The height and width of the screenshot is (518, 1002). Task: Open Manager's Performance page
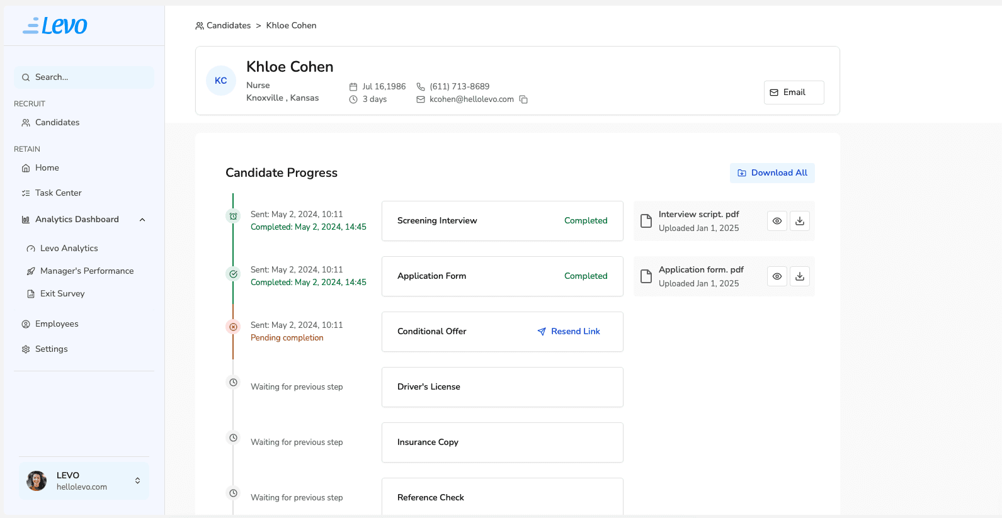[86, 271]
